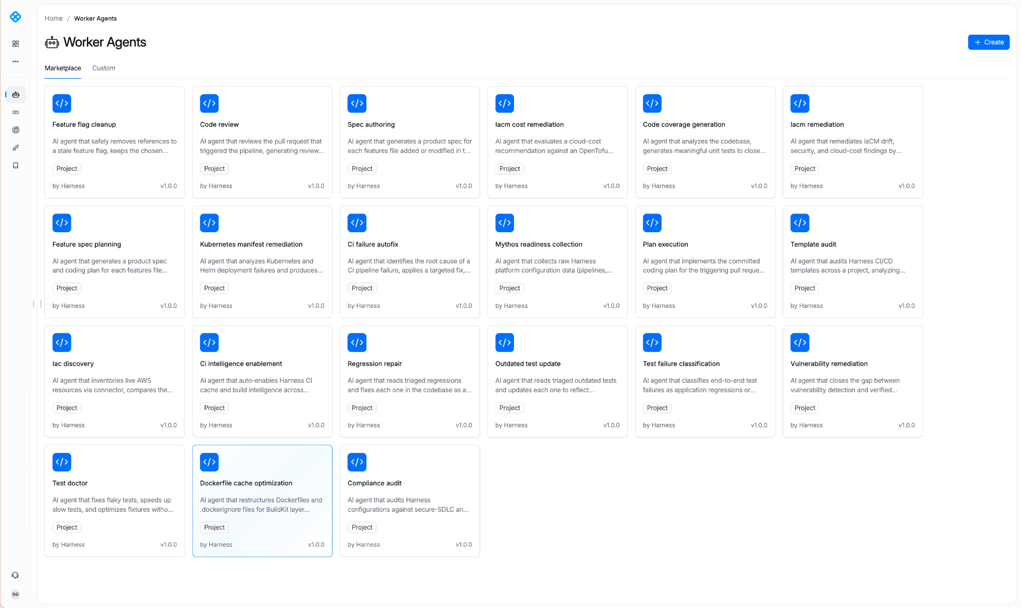Click the Outdated test update code icon
Screen dimensions: 1021x608
pos(505,342)
